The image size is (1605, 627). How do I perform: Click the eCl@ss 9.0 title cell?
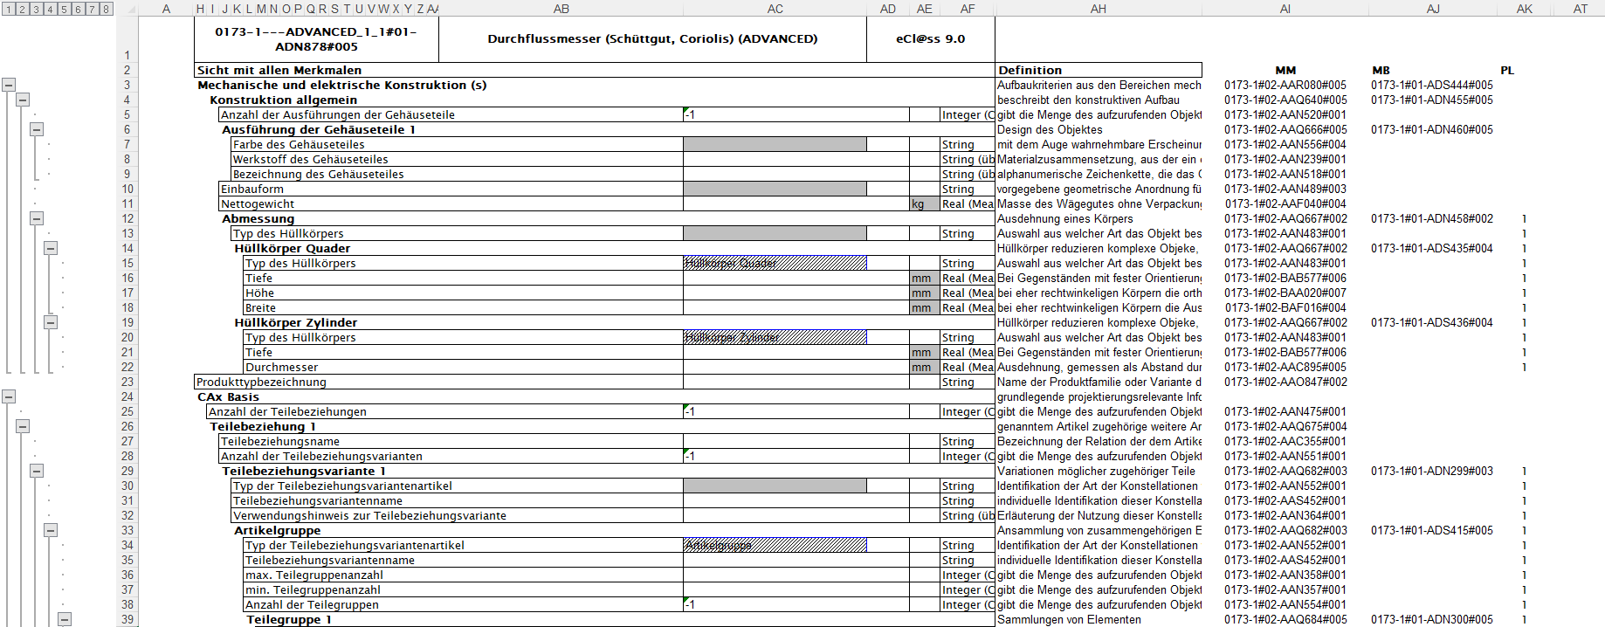click(x=930, y=39)
